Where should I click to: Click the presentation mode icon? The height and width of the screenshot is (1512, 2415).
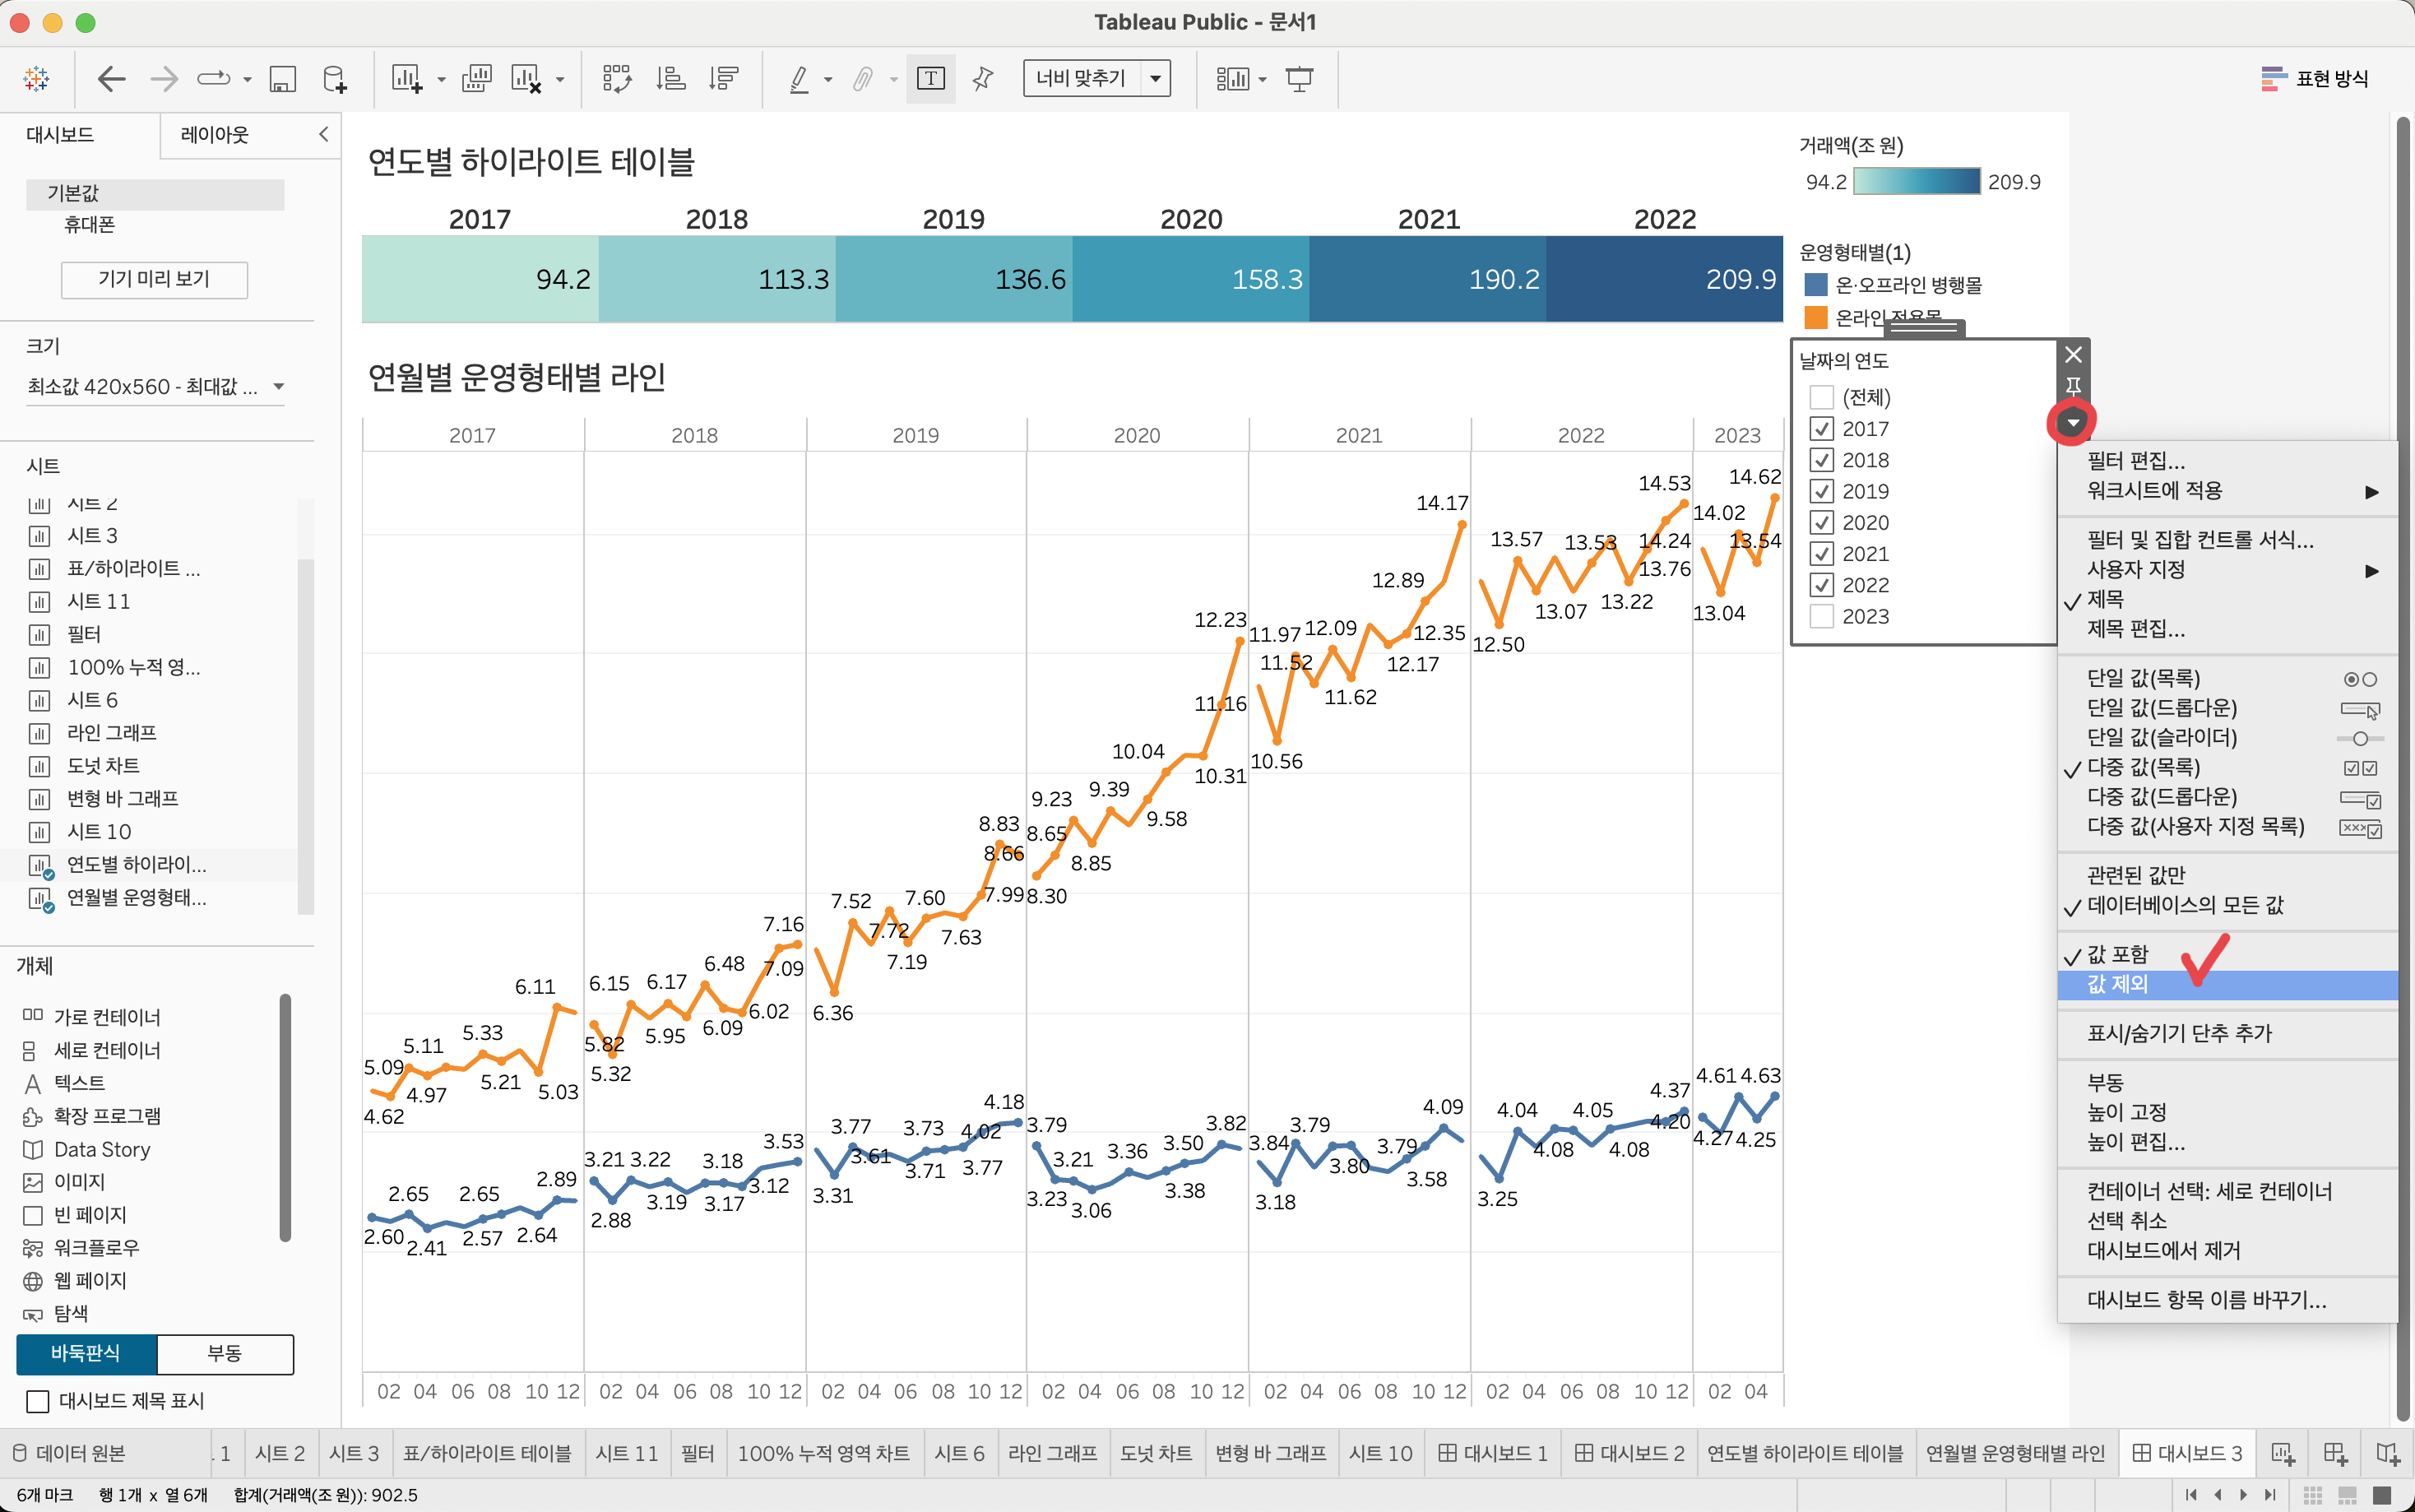pos(1299,79)
